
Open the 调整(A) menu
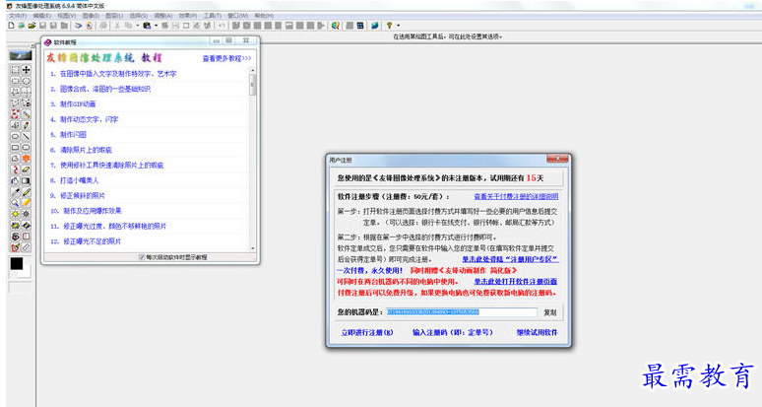coord(162,16)
